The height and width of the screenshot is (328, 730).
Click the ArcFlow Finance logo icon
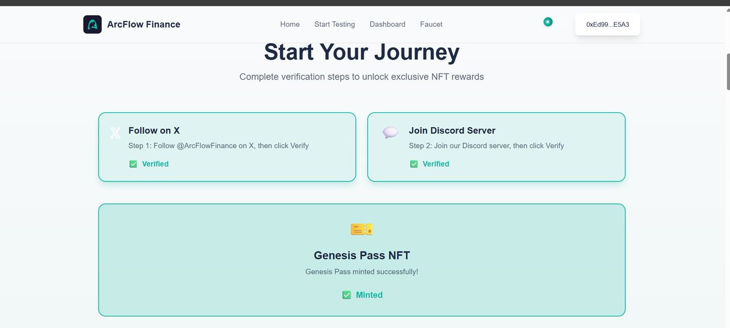click(x=92, y=24)
